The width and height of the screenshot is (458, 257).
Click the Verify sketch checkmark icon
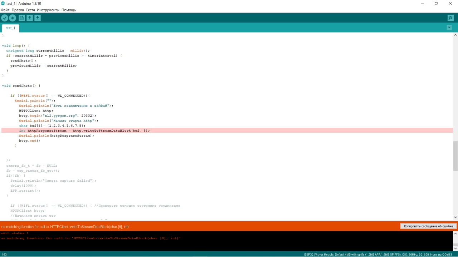coord(5,18)
